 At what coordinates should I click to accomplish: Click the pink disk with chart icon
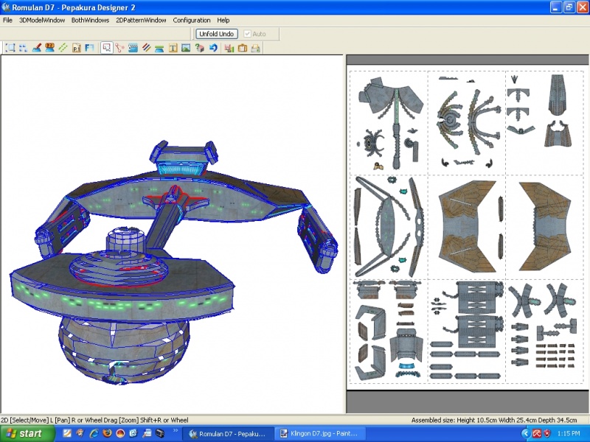229,48
